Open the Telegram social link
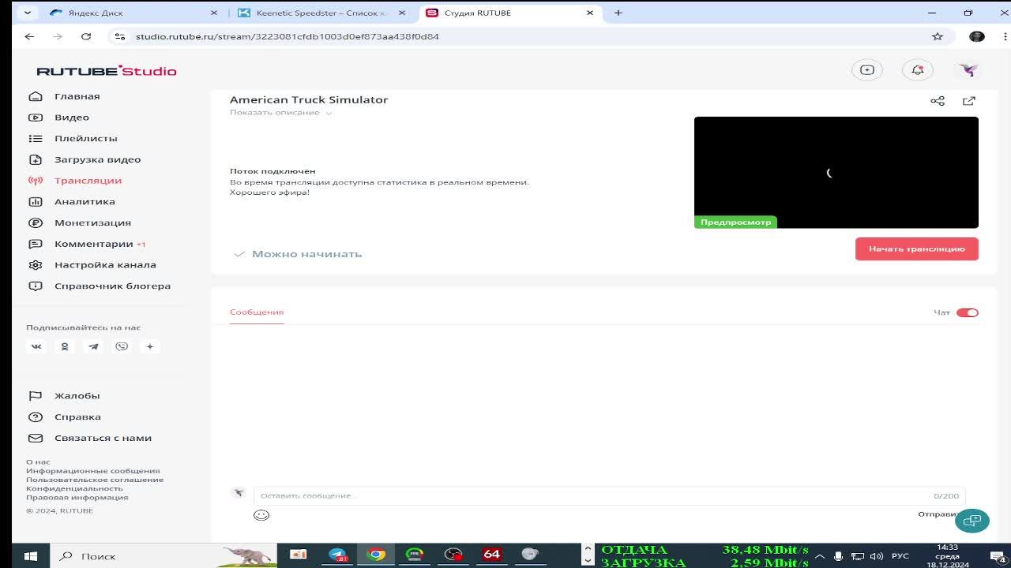Viewport: 1011px width, 568px height. pyautogui.click(x=93, y=346)
